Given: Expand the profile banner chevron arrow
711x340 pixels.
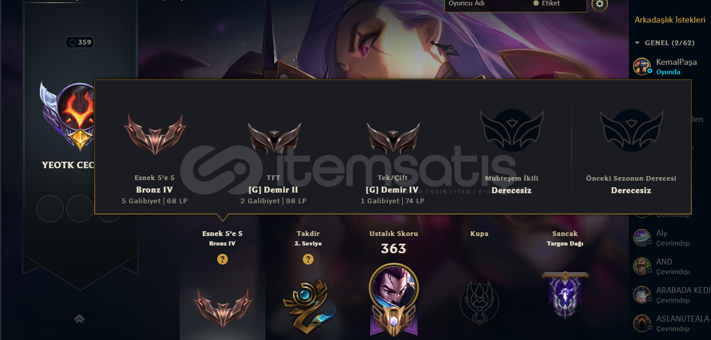Looking at the screenshot, I should tap(79, 319).
